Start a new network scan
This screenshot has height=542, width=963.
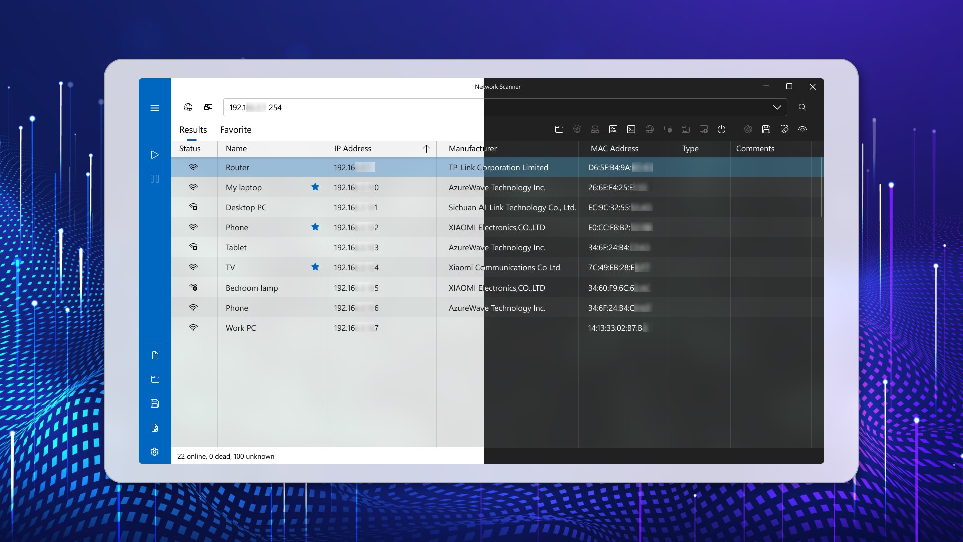pyautogui.click(x=155, y=155)
